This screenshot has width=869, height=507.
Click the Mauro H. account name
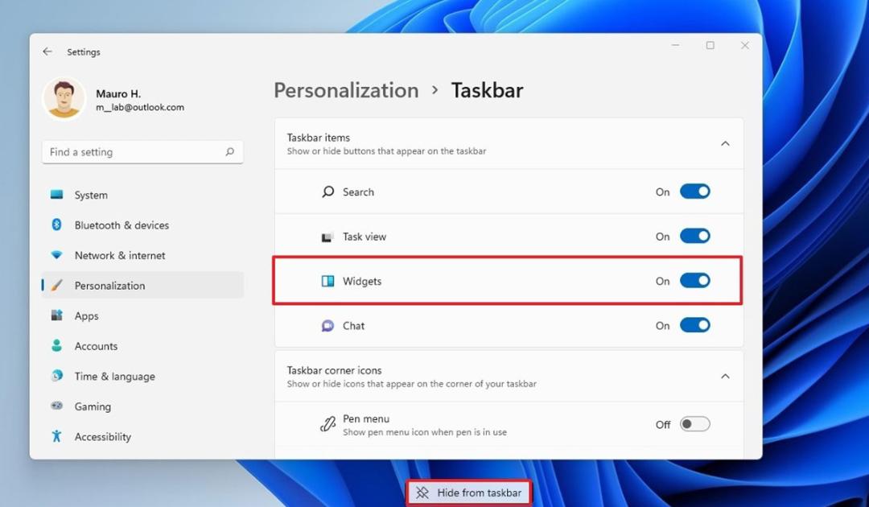coord(118,93)
